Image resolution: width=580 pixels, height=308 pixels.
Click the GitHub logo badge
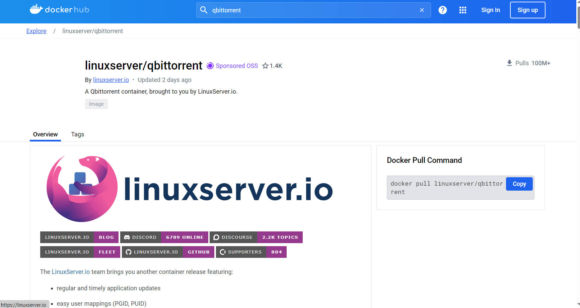pyautogui.click(x=129, y=252)
